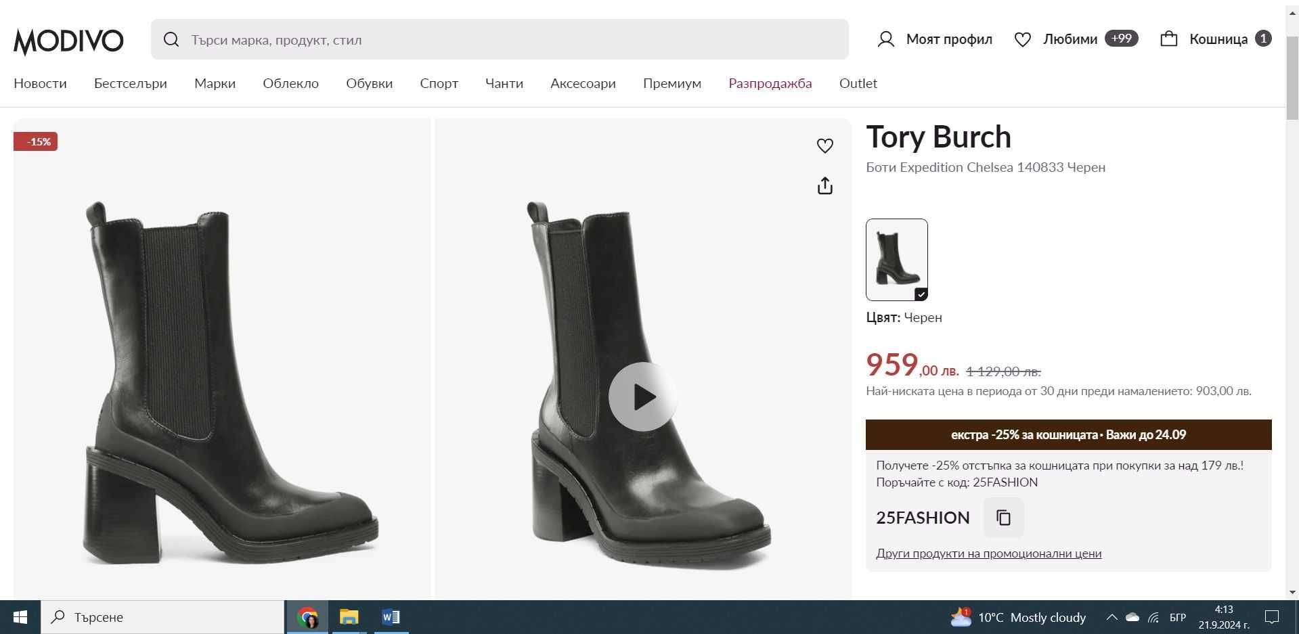1299x634 pixels.
Task: Open the Бестселъри menu
Action: click(131, 83)
